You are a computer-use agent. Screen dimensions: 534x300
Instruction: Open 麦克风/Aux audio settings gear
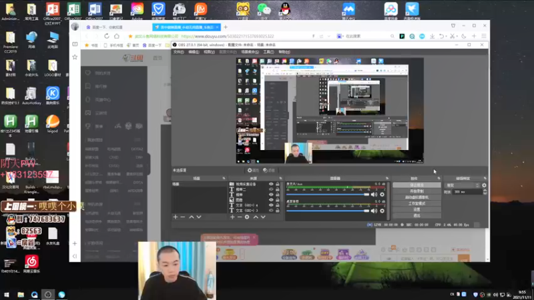[x=382, y=195]
